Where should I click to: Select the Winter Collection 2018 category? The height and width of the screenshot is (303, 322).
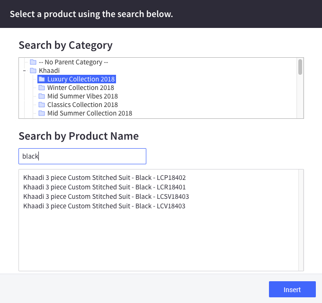[80, 88]
